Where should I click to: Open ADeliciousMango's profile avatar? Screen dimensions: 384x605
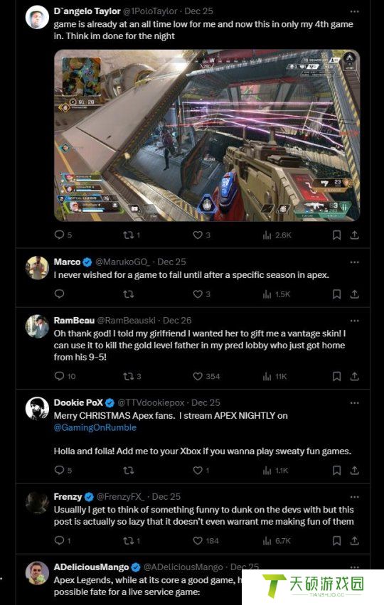(37, 573)
